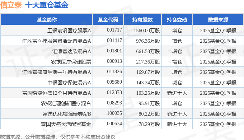Click the 信立泰 stock title
Viewport: 244px width, 140px height.
11,5
